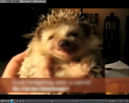Click the RealPlayer logo
Image resolution: width=129 pixels, height=103 pixels.
coord(5,101)
